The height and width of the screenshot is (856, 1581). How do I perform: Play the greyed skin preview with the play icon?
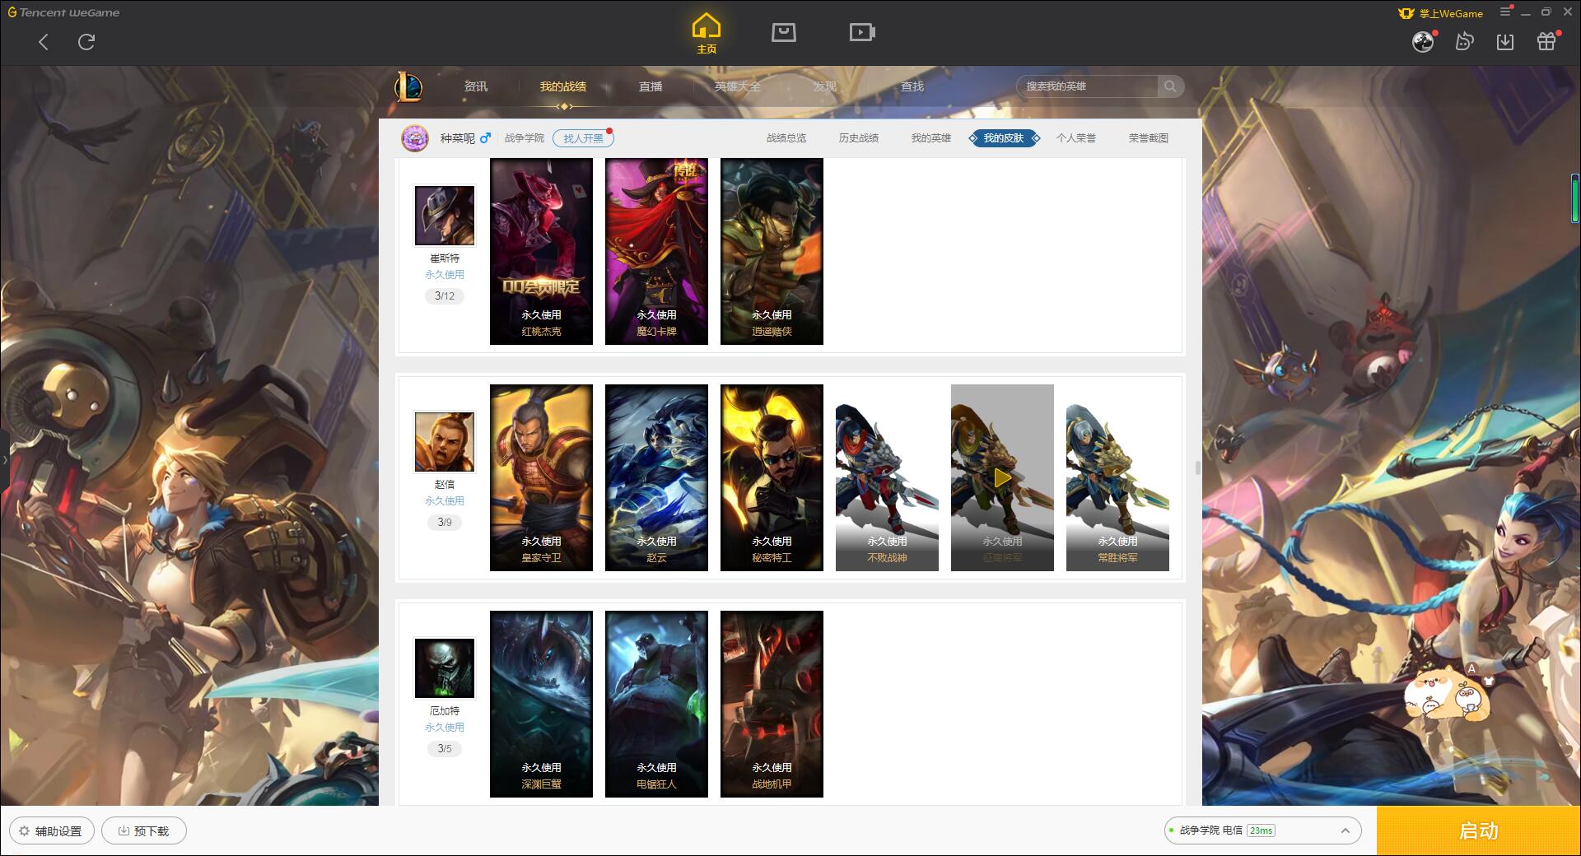click(x=1002, y=478)
